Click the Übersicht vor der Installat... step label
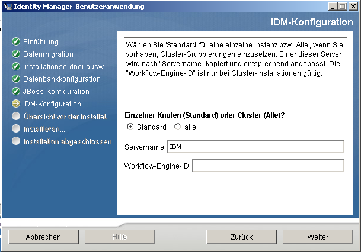The image size is (361, 252). [x=68, y=117]
